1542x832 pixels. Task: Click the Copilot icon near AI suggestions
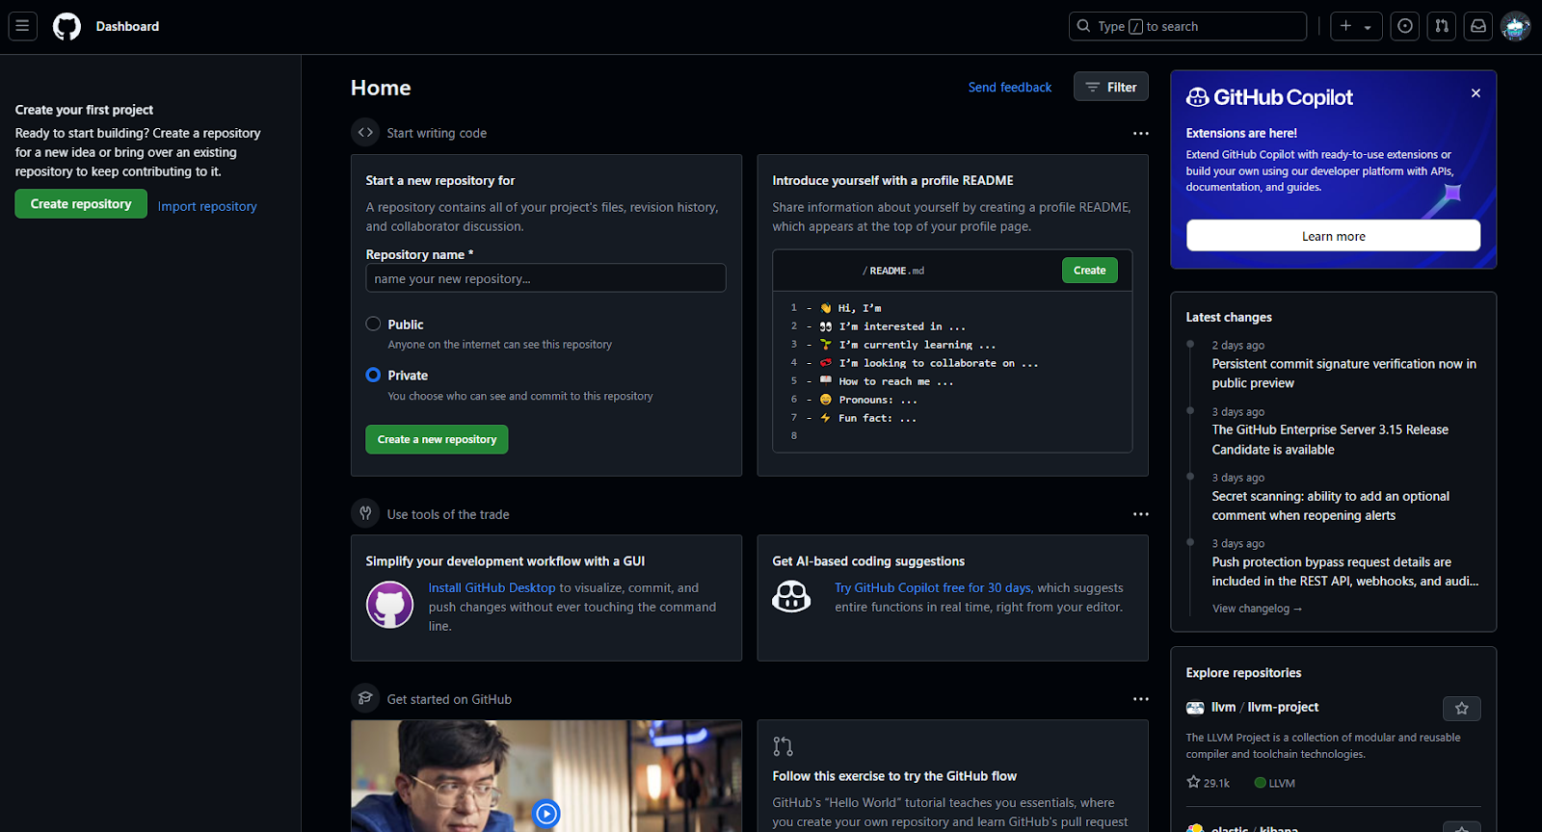[x=791, y=596]
